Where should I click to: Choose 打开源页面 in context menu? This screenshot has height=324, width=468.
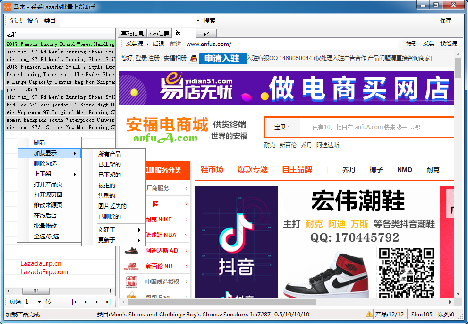[49, 194]
